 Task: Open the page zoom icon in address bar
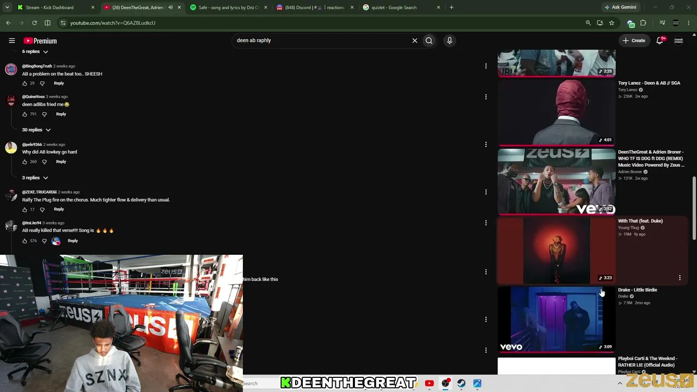pos(588,23)
